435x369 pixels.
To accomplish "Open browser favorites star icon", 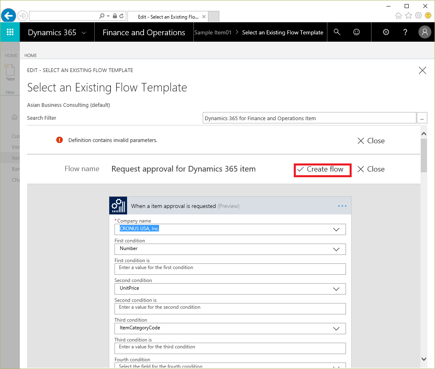I will tap(408, 15).
